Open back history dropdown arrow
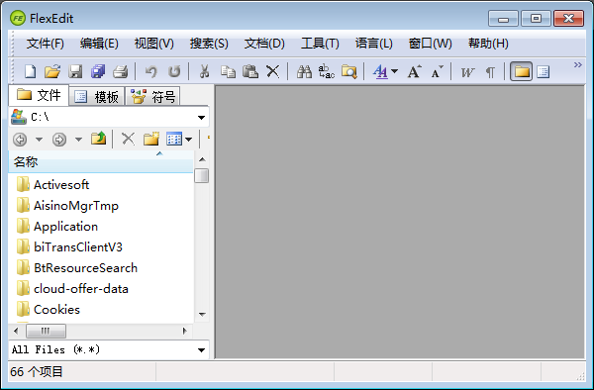 [x=39, y=140]
